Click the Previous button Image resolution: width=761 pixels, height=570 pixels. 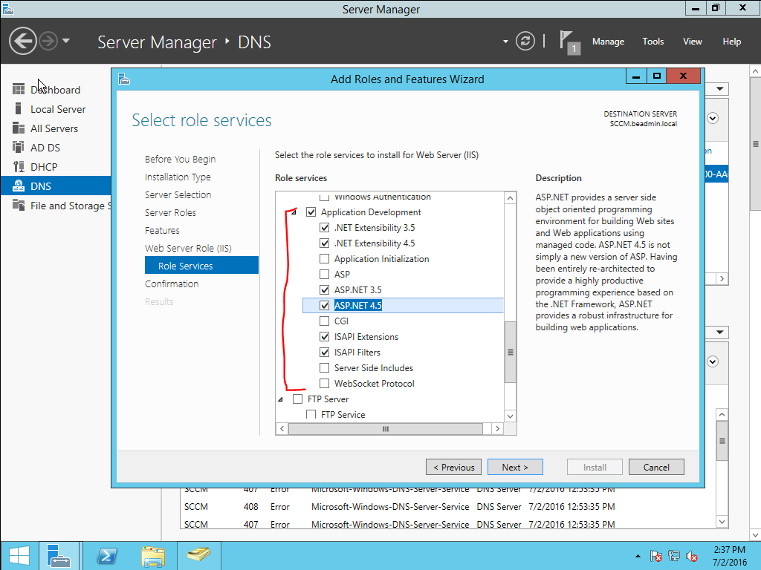[x=453, y=468]
